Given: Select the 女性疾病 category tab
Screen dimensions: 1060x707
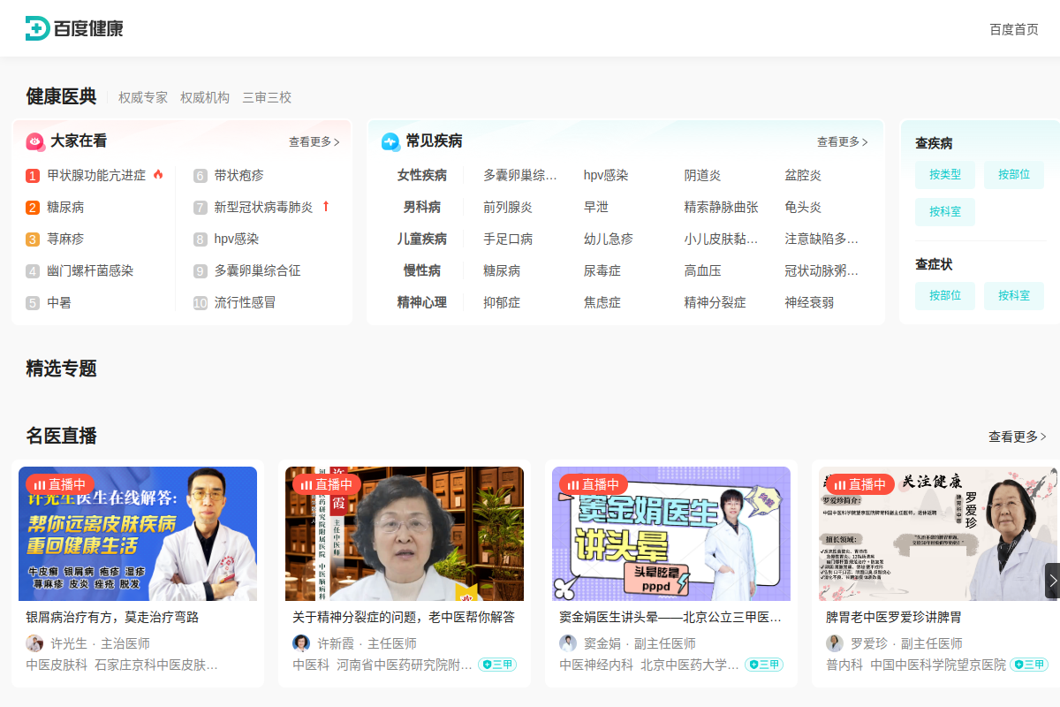Looking at the screenshot, I should coord(422,175).
